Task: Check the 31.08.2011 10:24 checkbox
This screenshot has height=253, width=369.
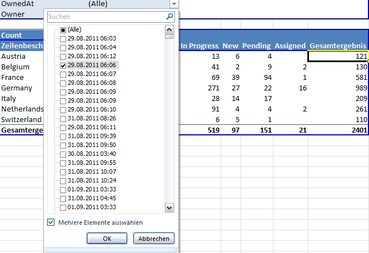Action: point(63,181)
